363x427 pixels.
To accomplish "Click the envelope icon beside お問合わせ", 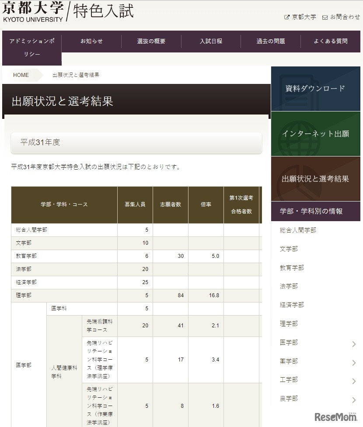I will pos(325,17).
